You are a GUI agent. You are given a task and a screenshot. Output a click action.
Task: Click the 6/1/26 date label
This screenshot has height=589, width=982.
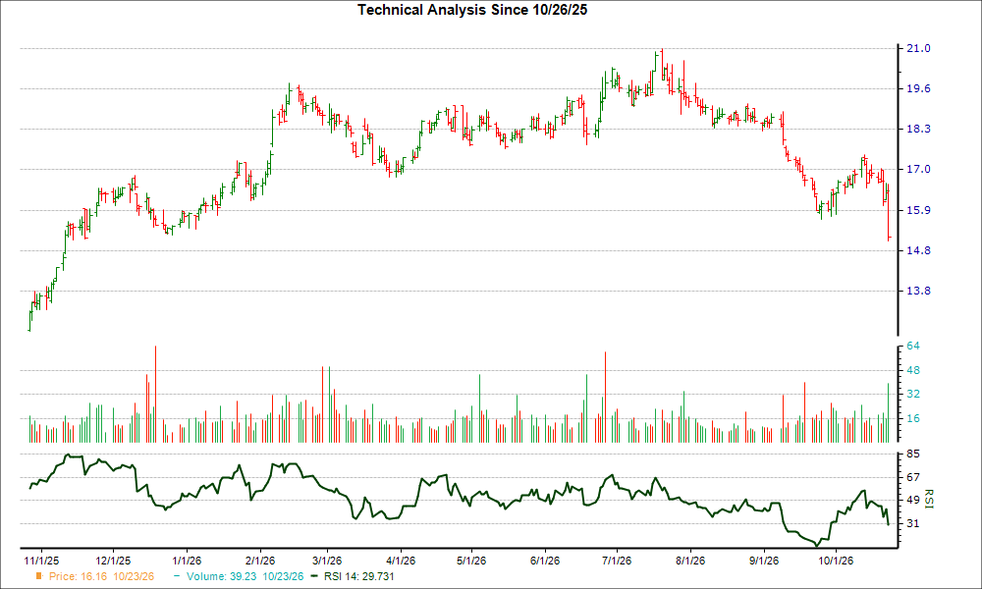545,561
